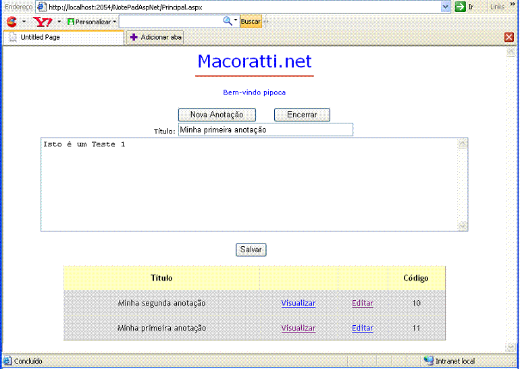Open dropdown arrow next to red logo icon

tap(24, 22)
